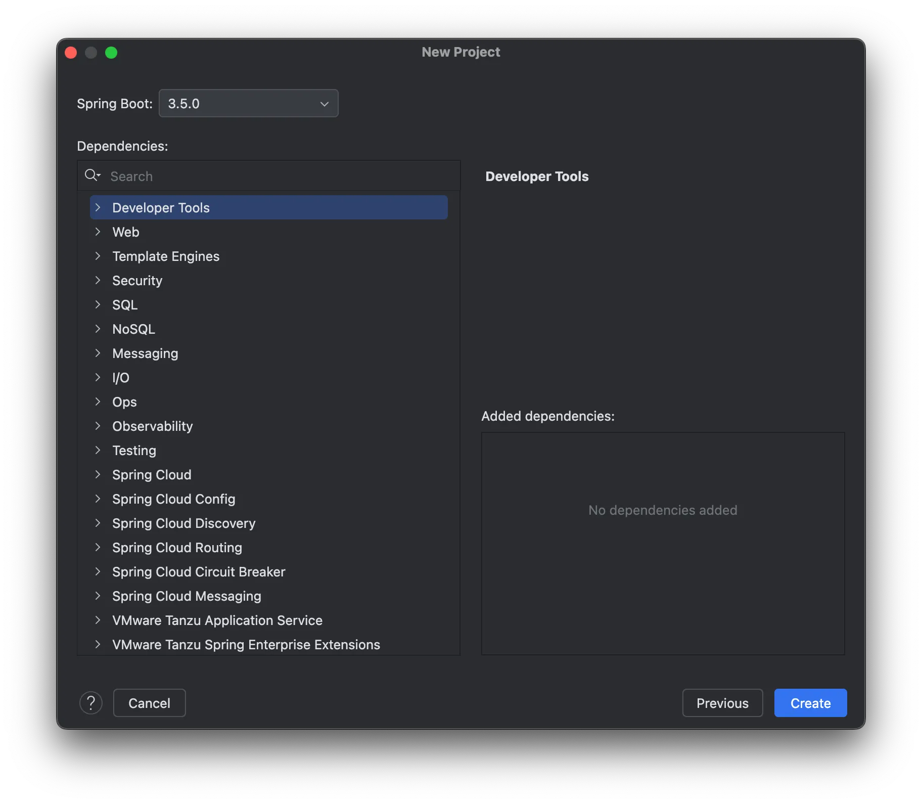This screenshot has width=922, height=804.
Task: Select the Spring Cloud Discovery row
Action: tap(269, 523)
